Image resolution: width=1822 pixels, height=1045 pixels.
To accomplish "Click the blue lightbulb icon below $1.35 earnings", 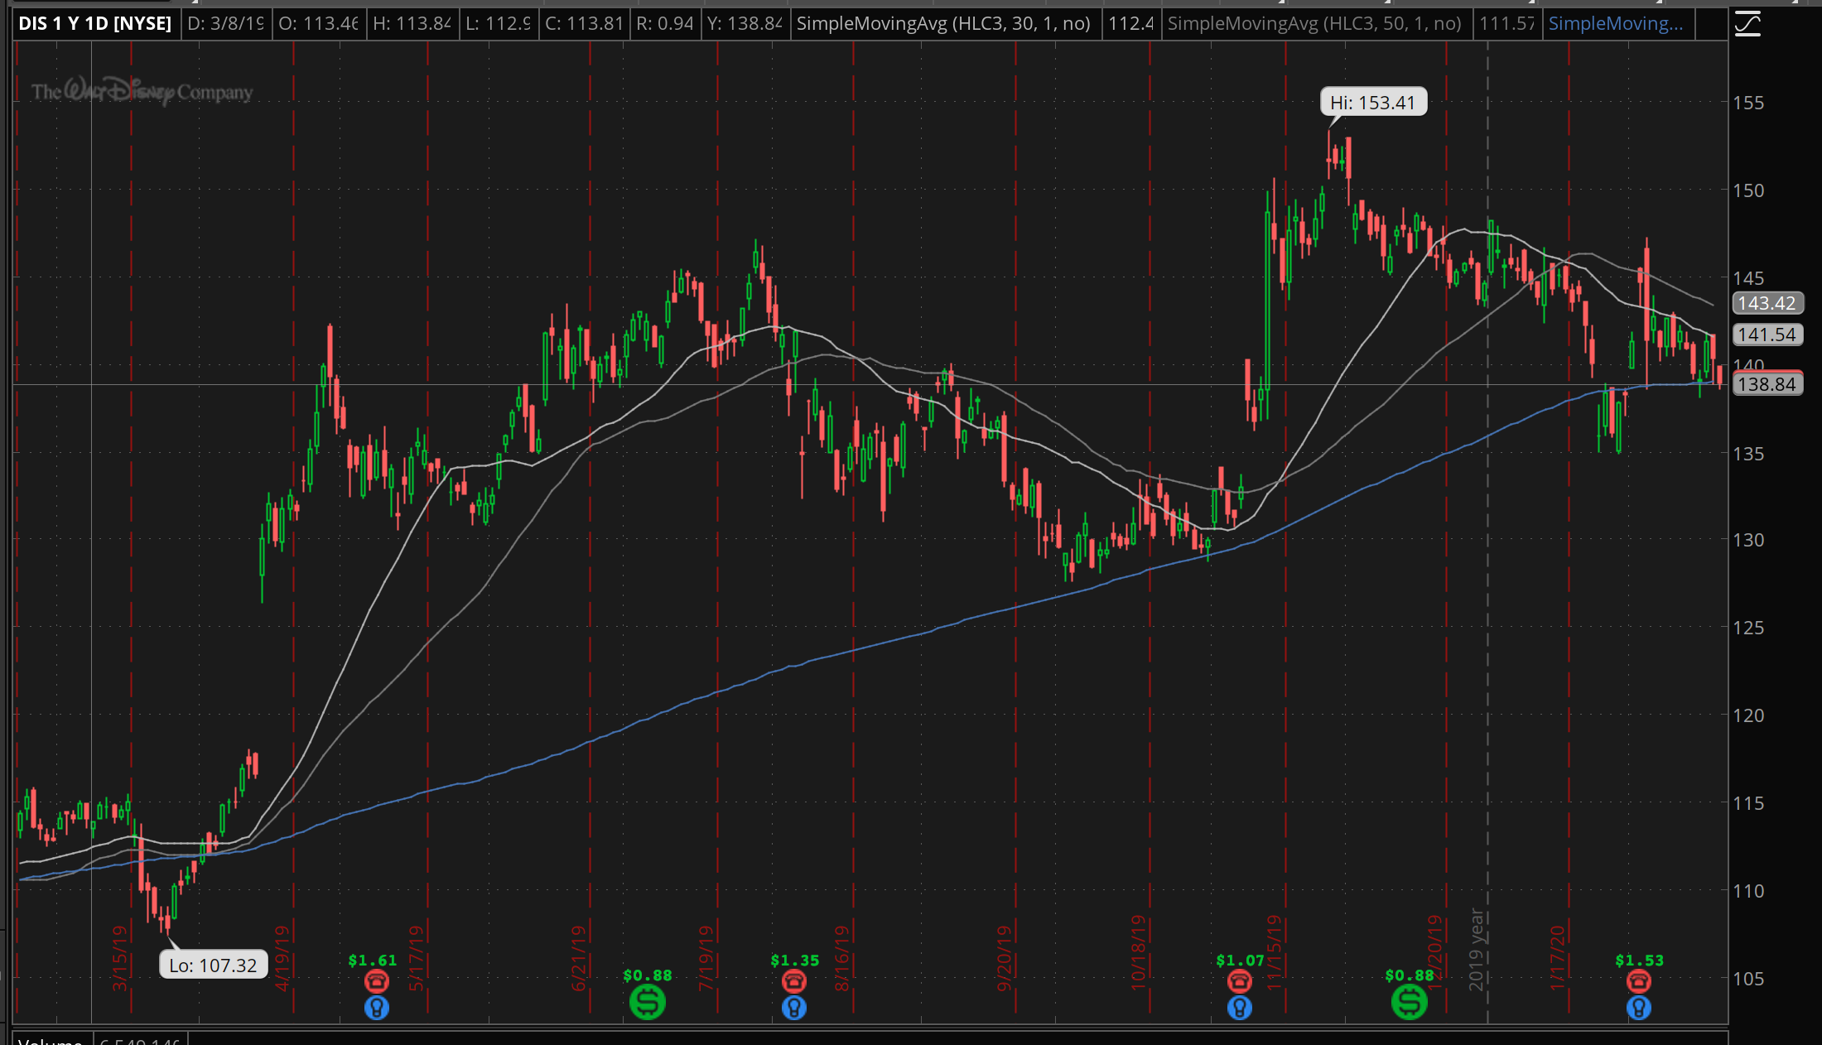I will [x=794, y=1008].
